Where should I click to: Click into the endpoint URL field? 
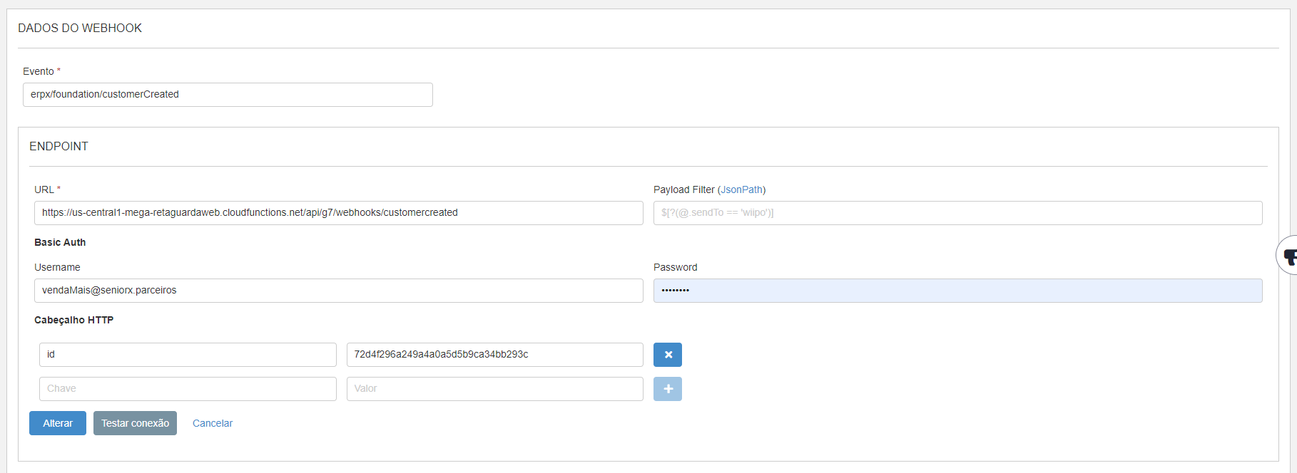click(338, 213)
